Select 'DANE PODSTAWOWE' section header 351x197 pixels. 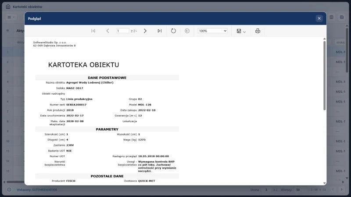(107, 78)
